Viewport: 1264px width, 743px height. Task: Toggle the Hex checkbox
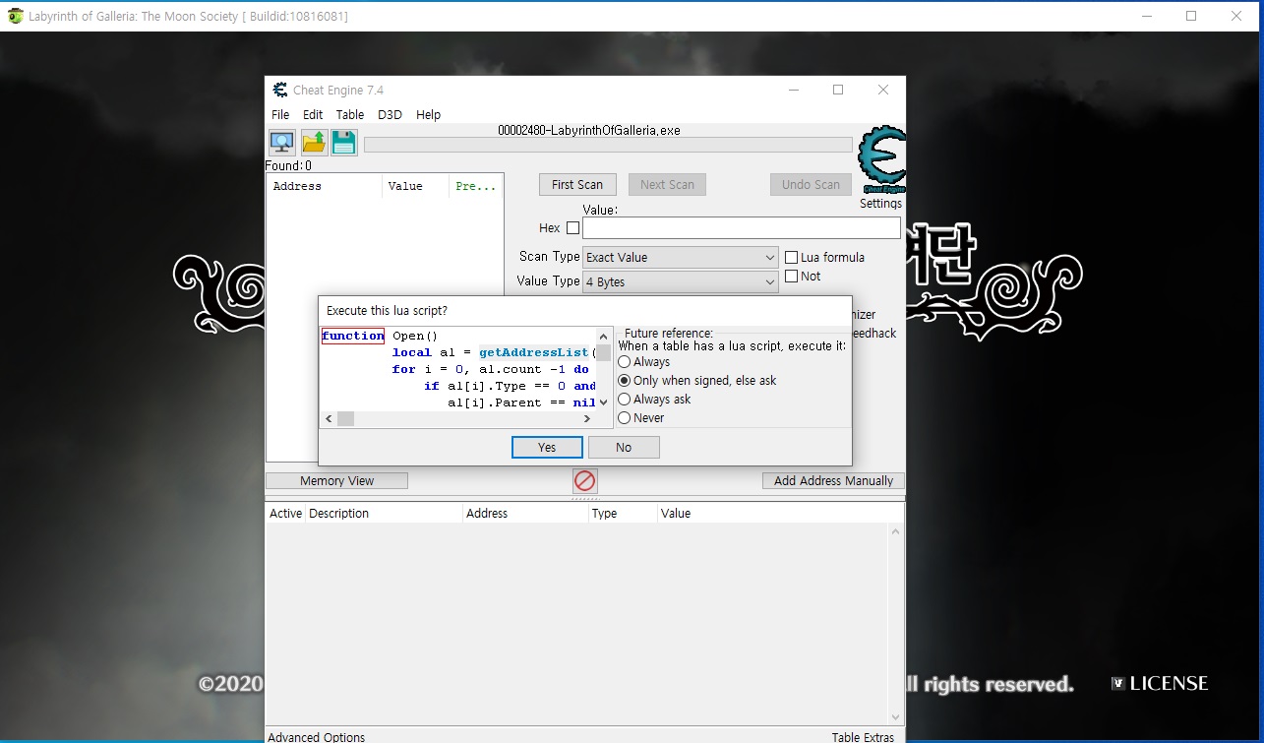click(x=572, y=227)
